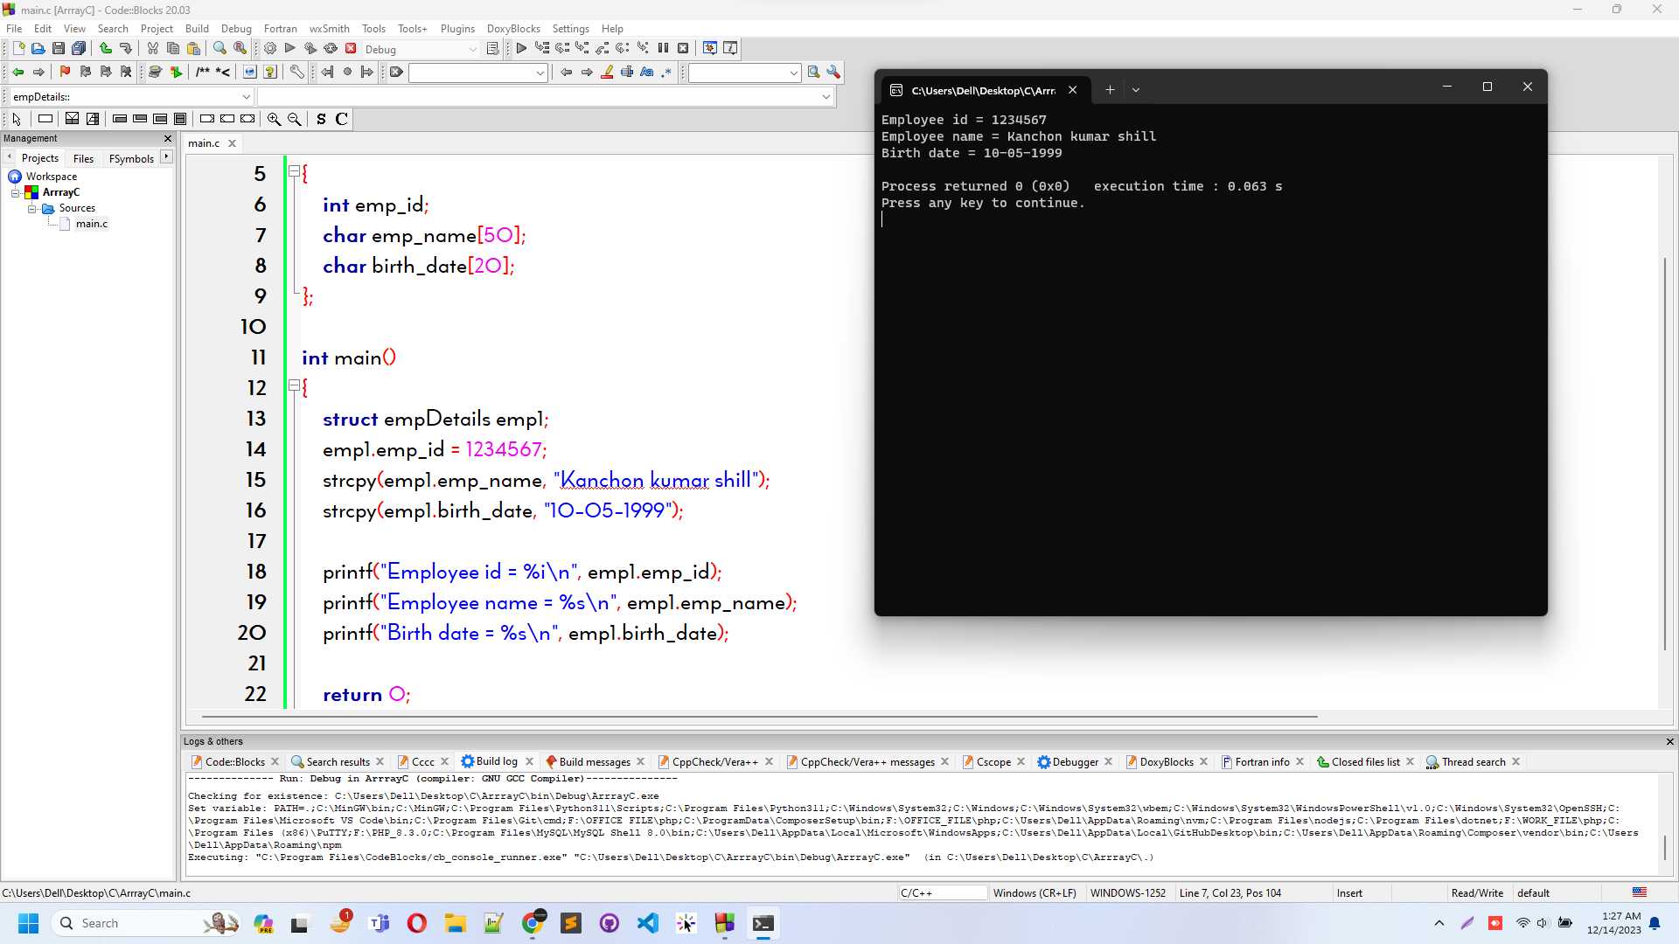
Task: Close the Search results log tab
Action: tap(380, 762)
